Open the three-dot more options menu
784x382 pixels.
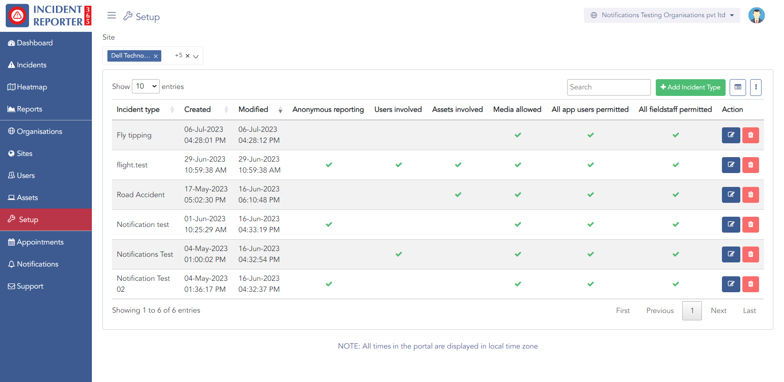pyautogui.click(x=755, y=87)
